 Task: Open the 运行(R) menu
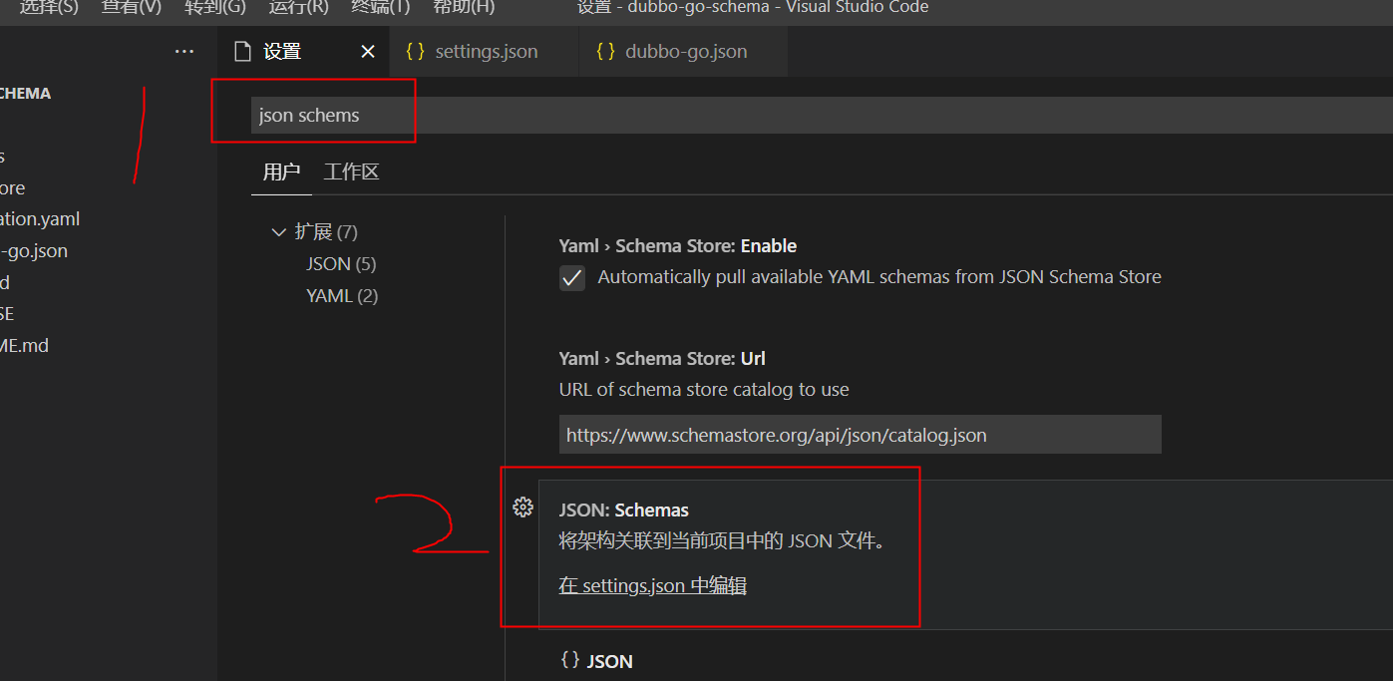point(298,7)
